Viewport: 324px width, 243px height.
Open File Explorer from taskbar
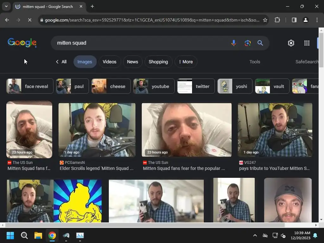[38, 235]
